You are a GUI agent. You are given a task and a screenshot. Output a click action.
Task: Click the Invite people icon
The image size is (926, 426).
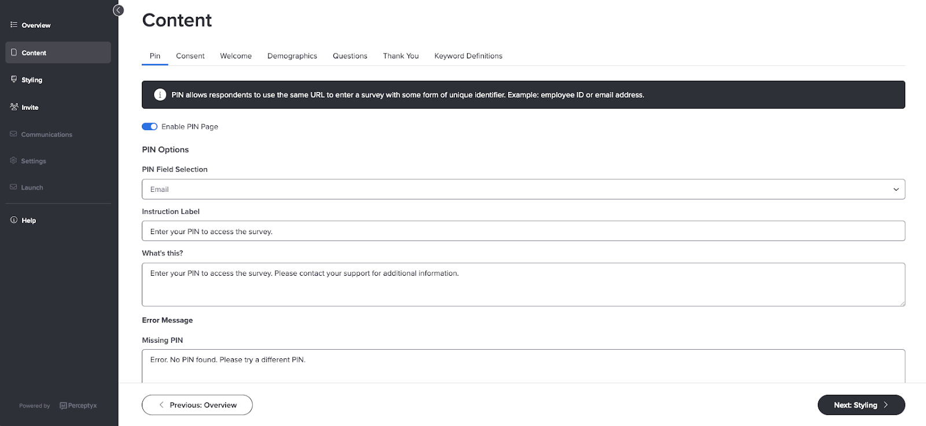14,107
